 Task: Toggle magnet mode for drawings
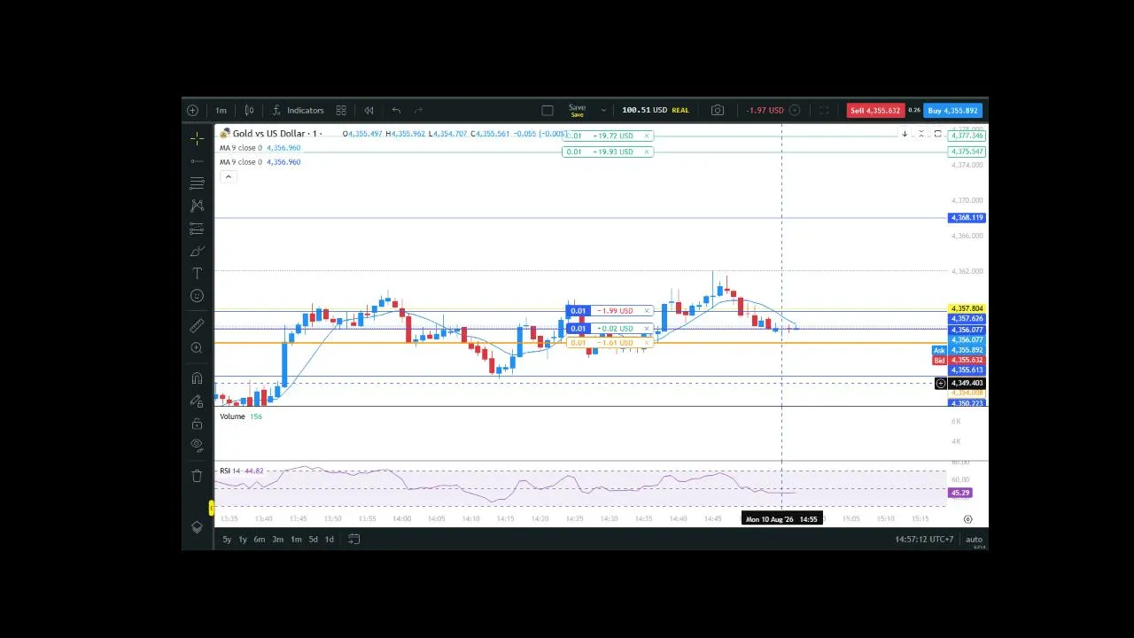(197, 378)
